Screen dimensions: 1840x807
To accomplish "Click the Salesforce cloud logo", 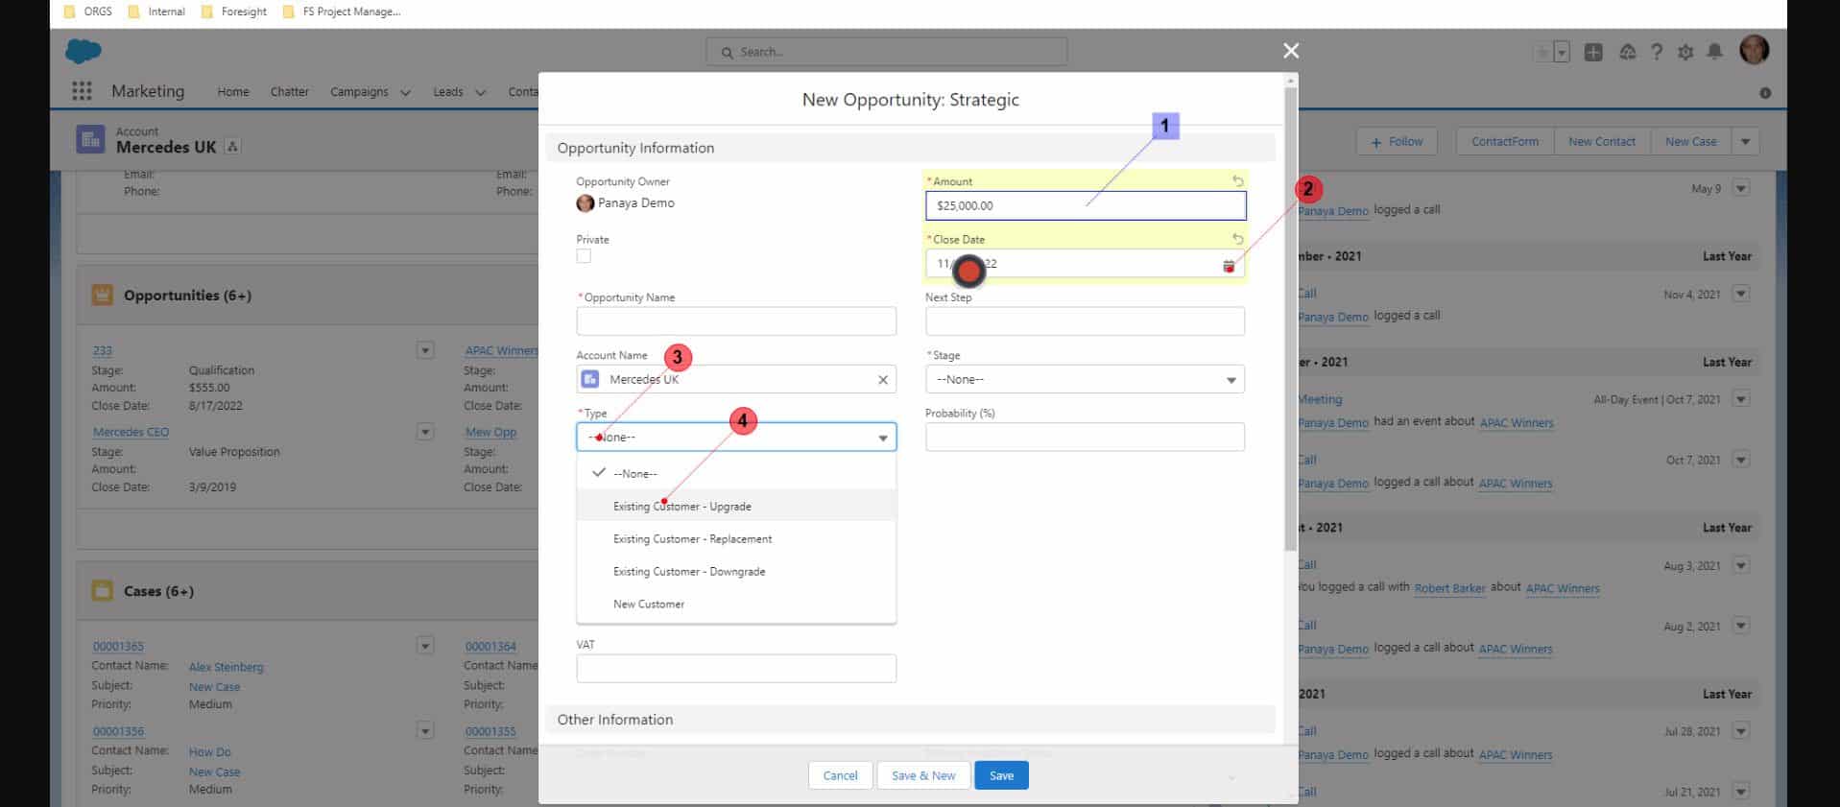I will (84, 51).
